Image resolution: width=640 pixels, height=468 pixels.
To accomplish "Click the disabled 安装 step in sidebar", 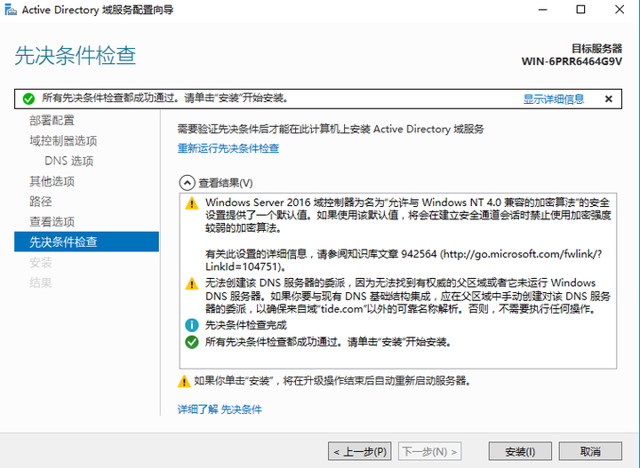I will click(40, 263).
